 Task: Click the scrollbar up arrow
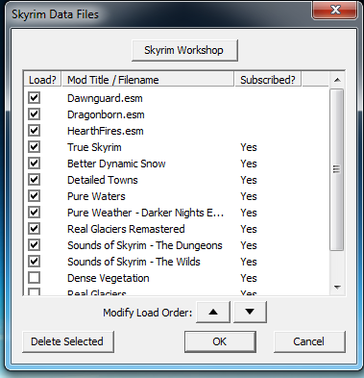point(337,80)
